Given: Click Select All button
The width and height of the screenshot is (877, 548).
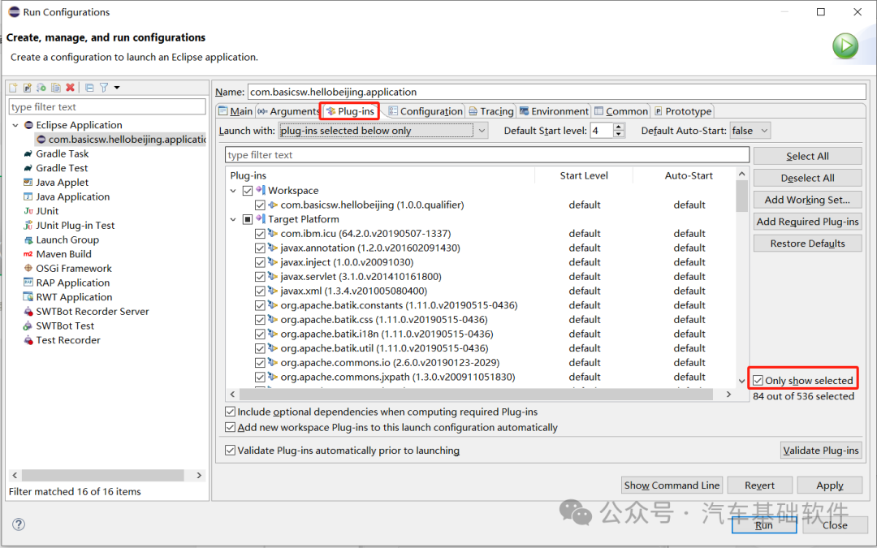Looking at the screenshot, I should pos(807,156).
